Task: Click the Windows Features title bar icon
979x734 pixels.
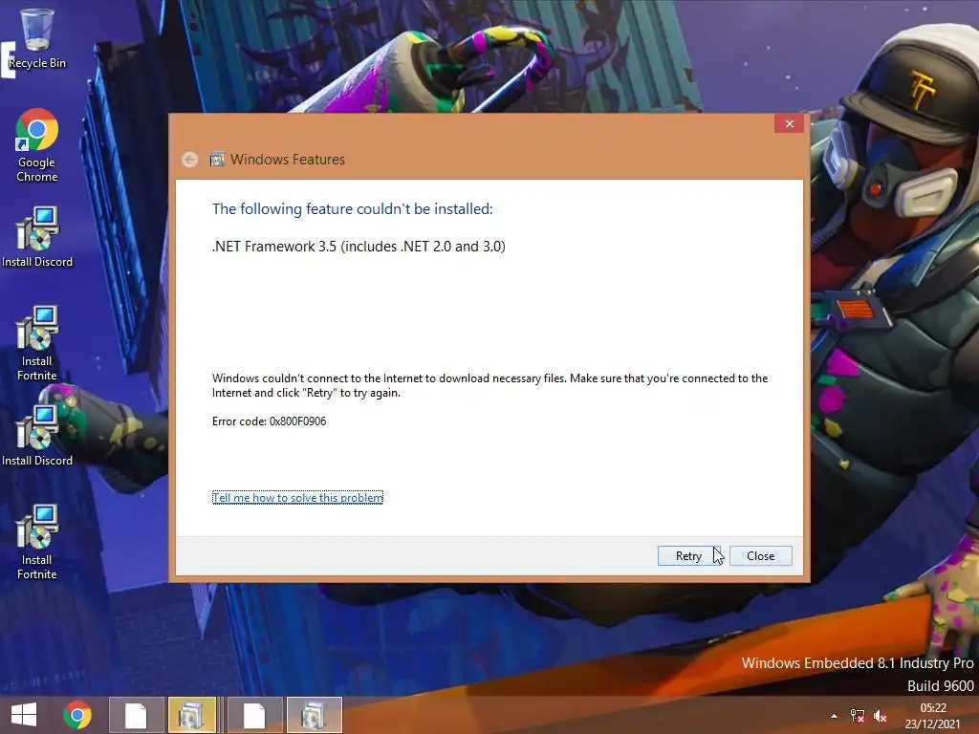Action: [x=217, y=160]
